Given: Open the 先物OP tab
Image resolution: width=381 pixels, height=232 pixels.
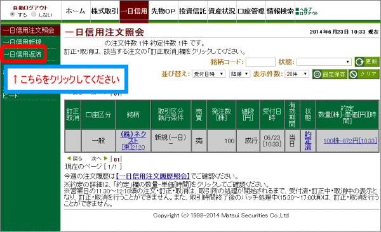Looking at the screenshot, I should click(x=163, y=11).
